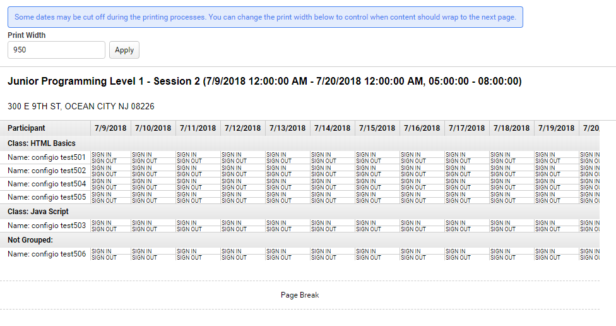Image resolution: width=616 pixels, height=326 pixels.
Task: Focus the Print Width input field
Action: click(x=56, y=50)
